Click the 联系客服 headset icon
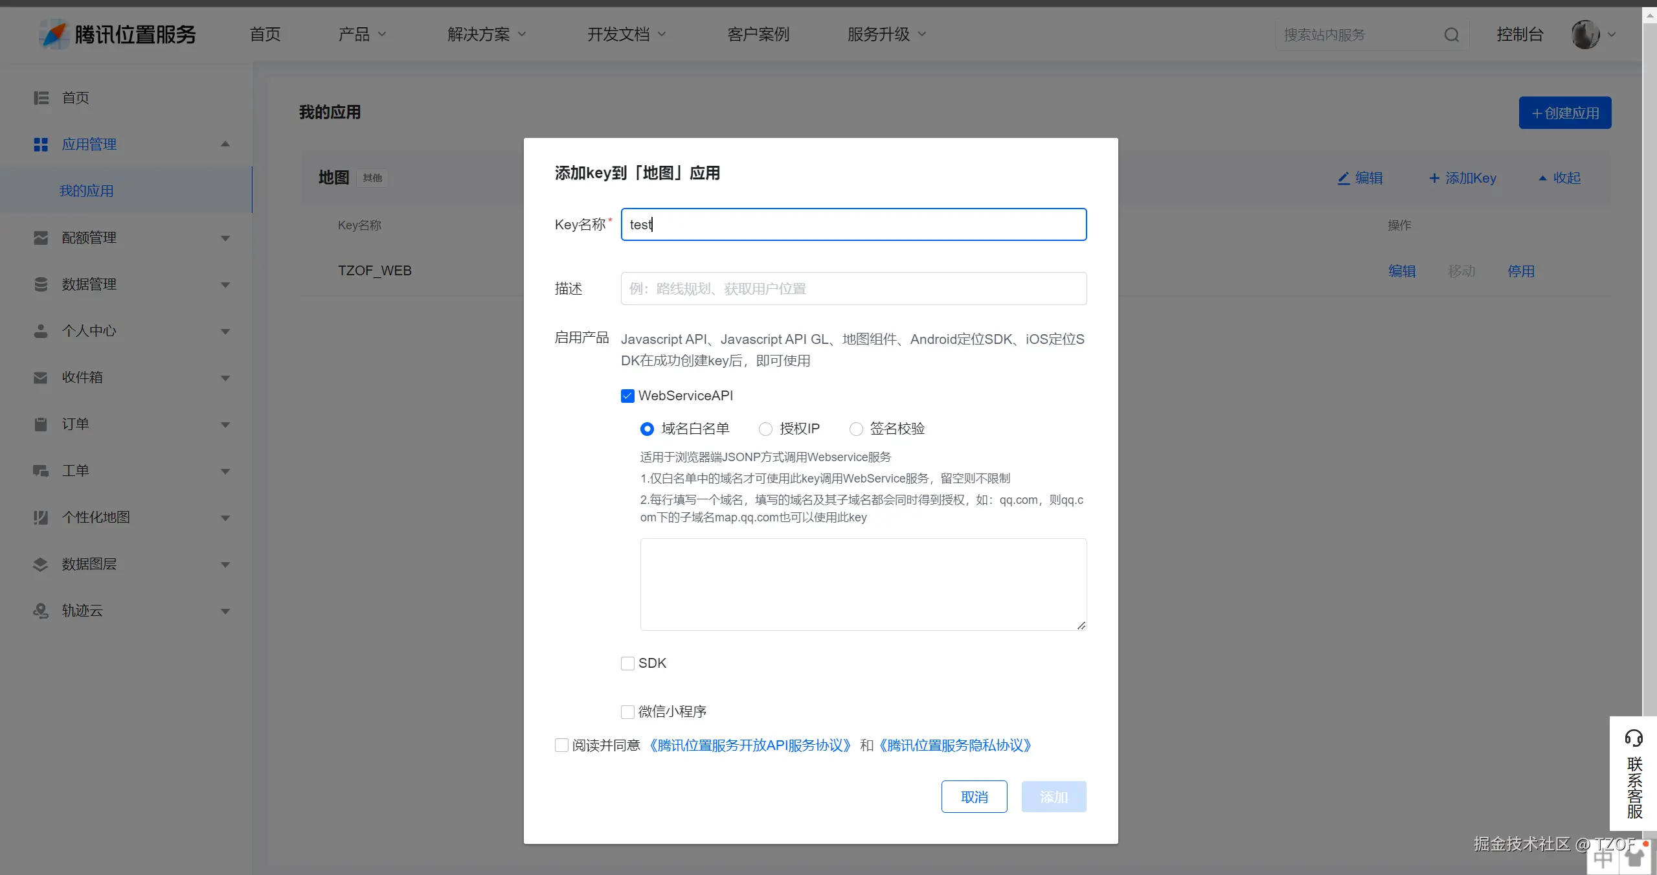 [x=1633, y=738]
